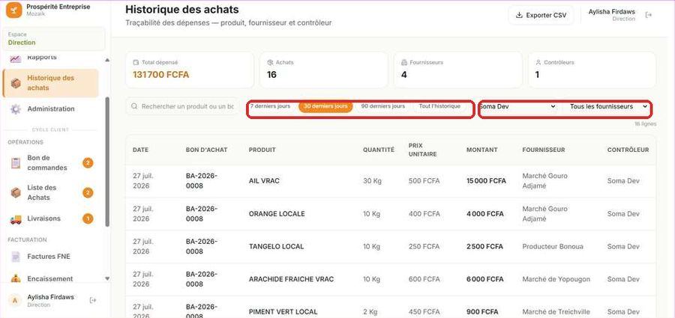This screenshot has height=318, width=675.
Task: Click the 15 000 FCFA amount cell
Action: click(x=487, y=181)
